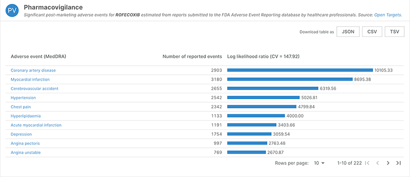Click the Depression likelihood bar
The image size is (410, 177).
point(249,134)
